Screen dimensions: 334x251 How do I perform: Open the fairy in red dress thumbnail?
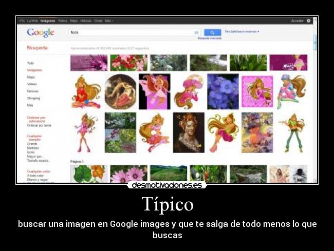click(x=86, y=91)
